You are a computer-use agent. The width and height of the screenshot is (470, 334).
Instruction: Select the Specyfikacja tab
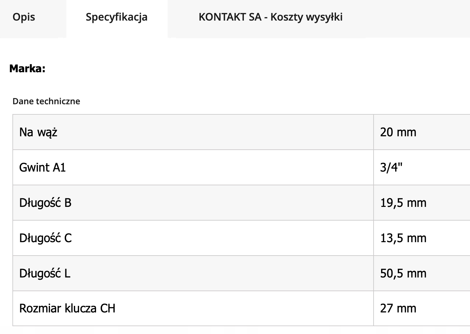pos(116,17)
